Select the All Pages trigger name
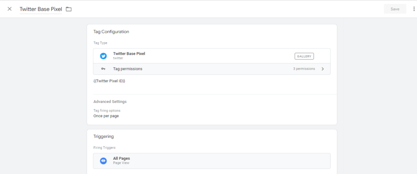The image size is (417, 174). point(121,158)
